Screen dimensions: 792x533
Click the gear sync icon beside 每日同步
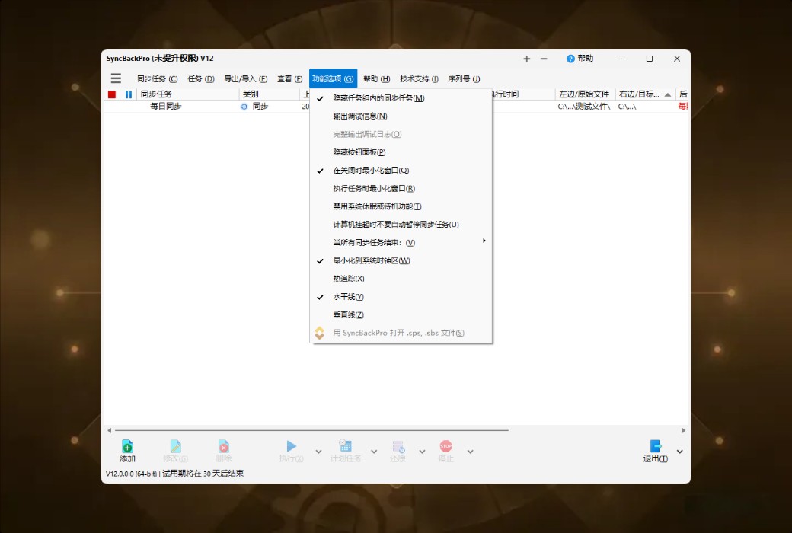[244, 107]
